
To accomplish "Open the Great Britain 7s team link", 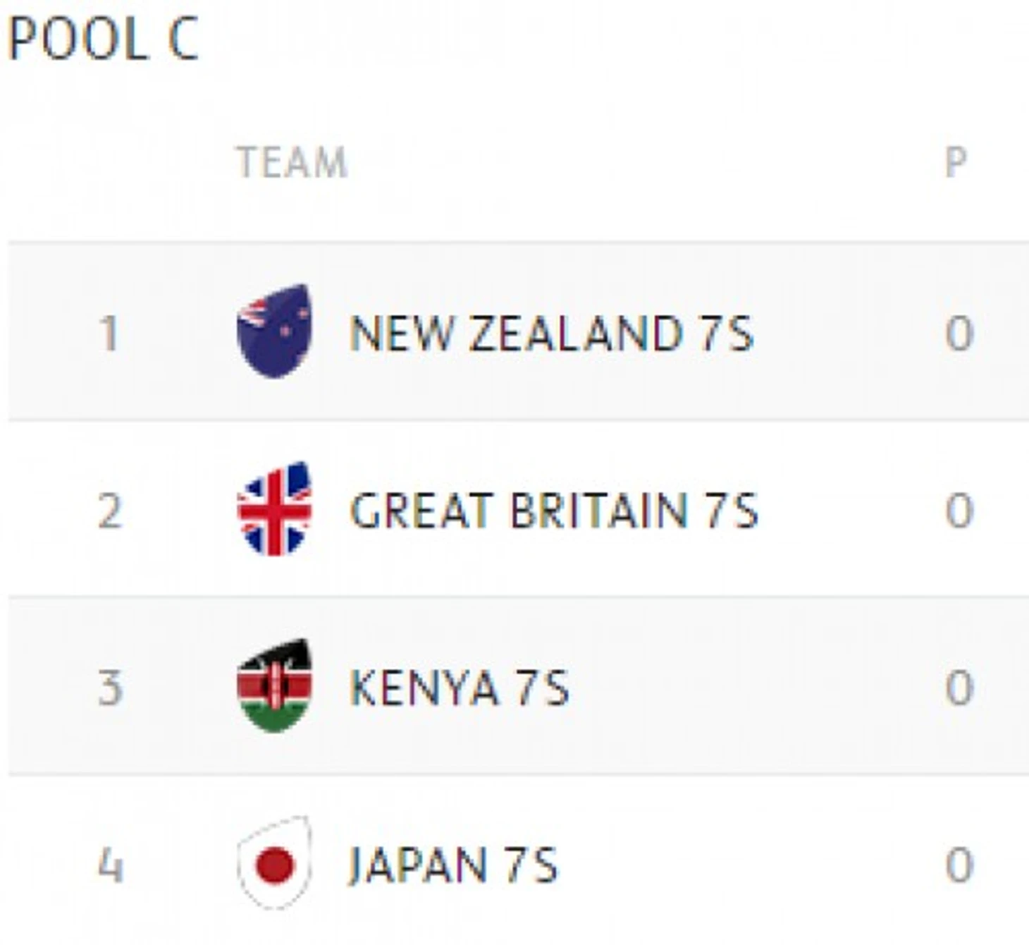I will click(553, 510).
